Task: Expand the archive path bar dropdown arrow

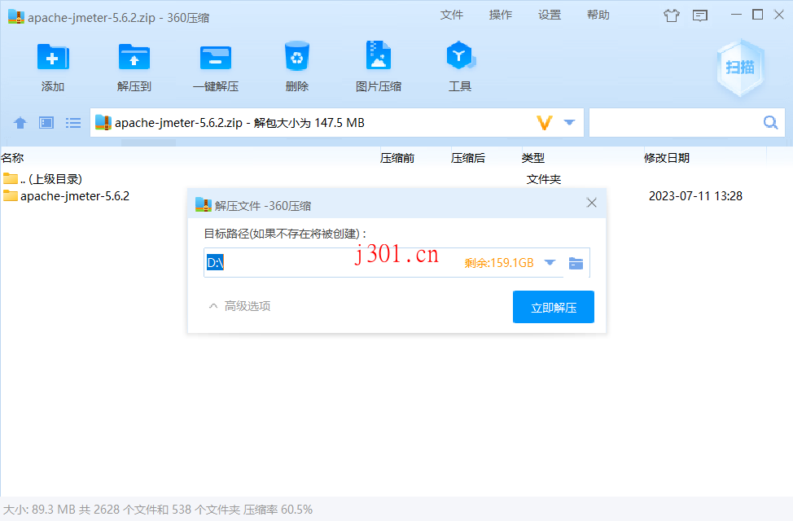Action: 569,122
